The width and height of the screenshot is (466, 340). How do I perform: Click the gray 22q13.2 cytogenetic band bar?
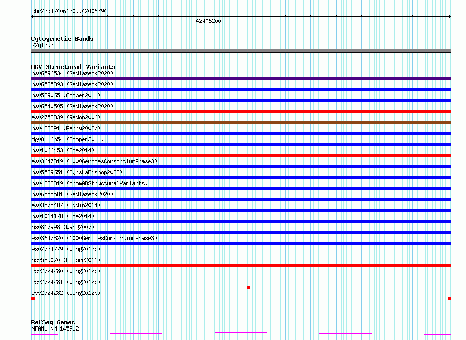tap(241, 51)
